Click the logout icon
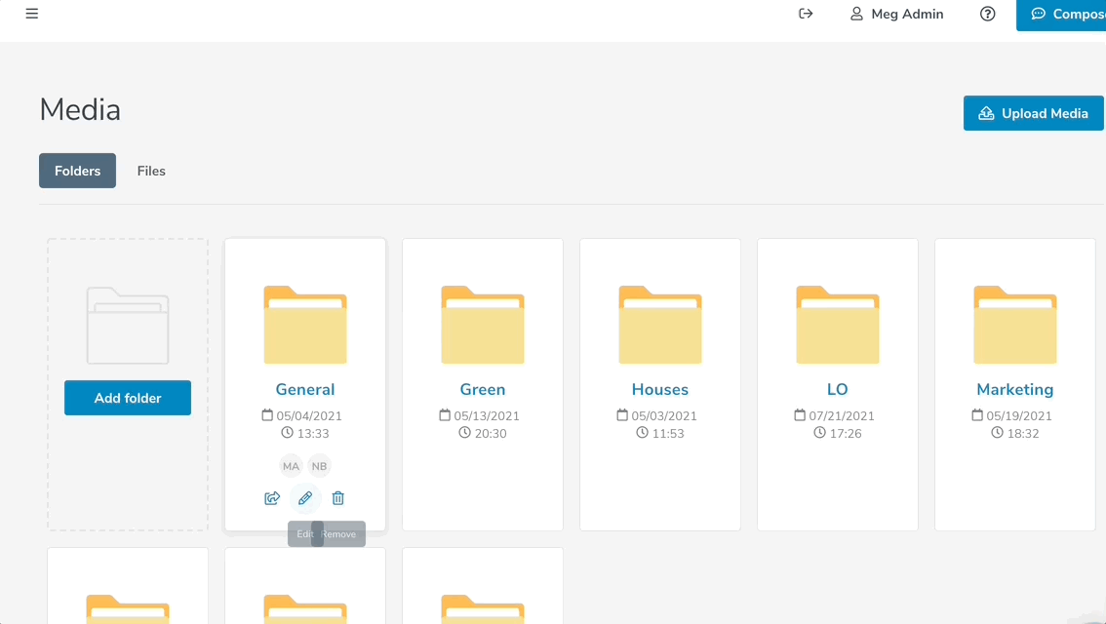Viewport: 1106px width, 624px height. [x=805, y=14]
